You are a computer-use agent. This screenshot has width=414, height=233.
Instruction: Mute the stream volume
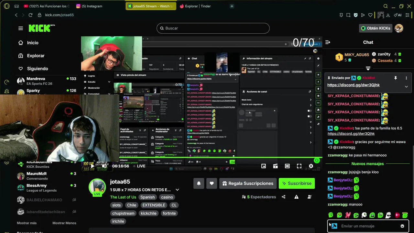click(104, 166)
